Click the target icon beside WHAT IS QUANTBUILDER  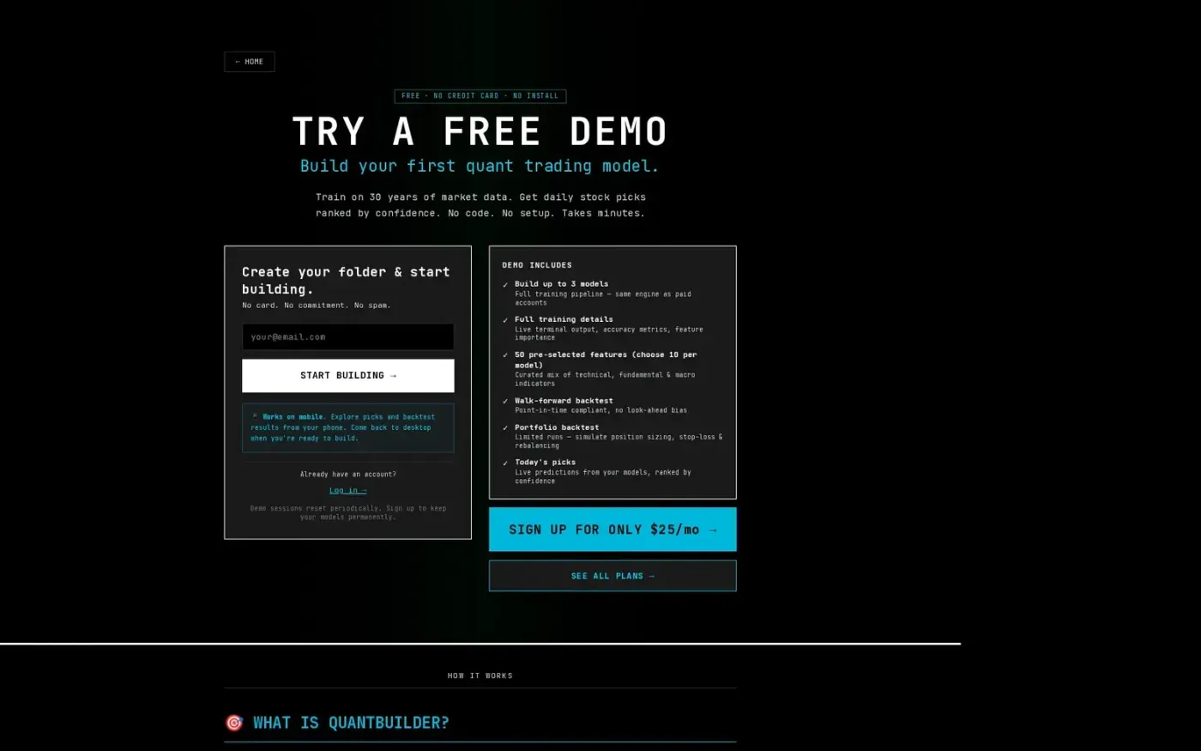[x=234, y=723]
